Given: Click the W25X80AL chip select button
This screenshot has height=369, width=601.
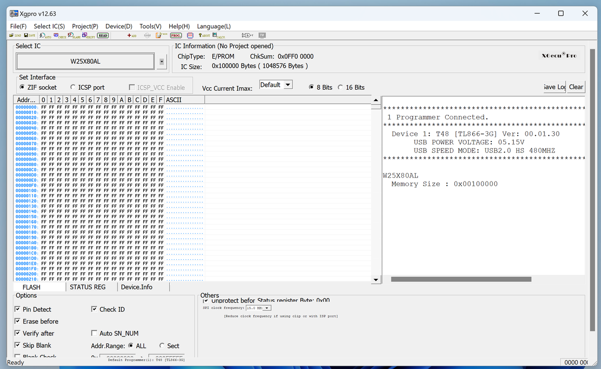Looking at the screenshot, I should (x=86, y=62).
